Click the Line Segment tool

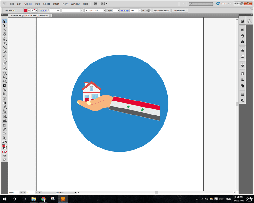click(x=4, y=47)
